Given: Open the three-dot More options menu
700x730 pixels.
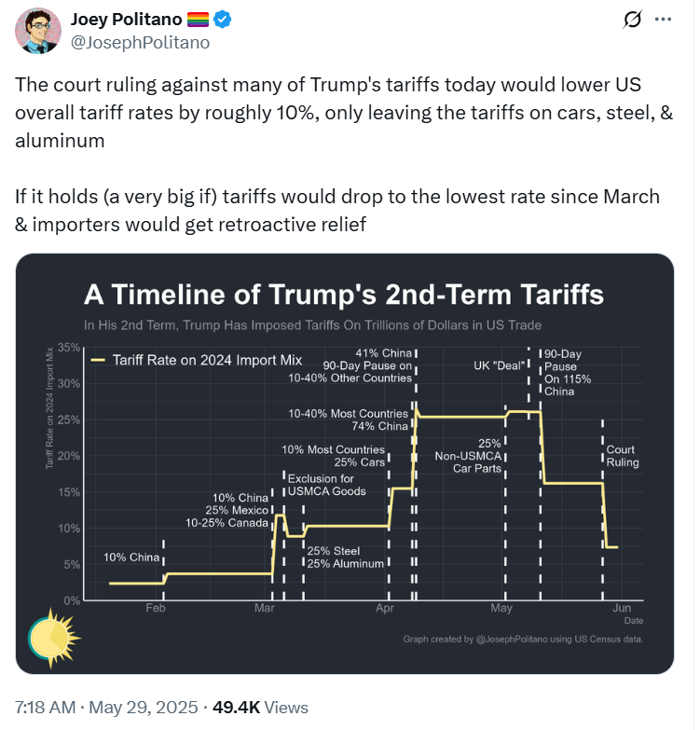Looking at the screenshot, I should [x=663, y=20].
